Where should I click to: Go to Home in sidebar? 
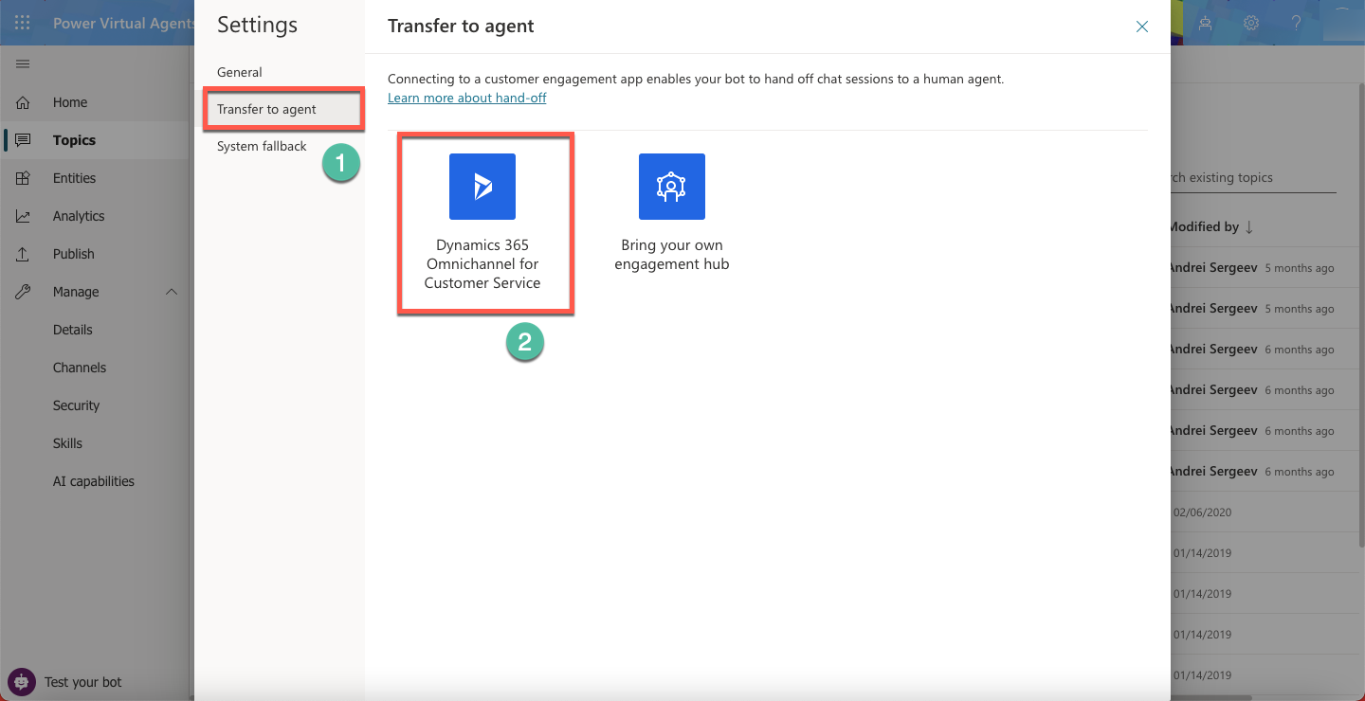click(70, 102)
